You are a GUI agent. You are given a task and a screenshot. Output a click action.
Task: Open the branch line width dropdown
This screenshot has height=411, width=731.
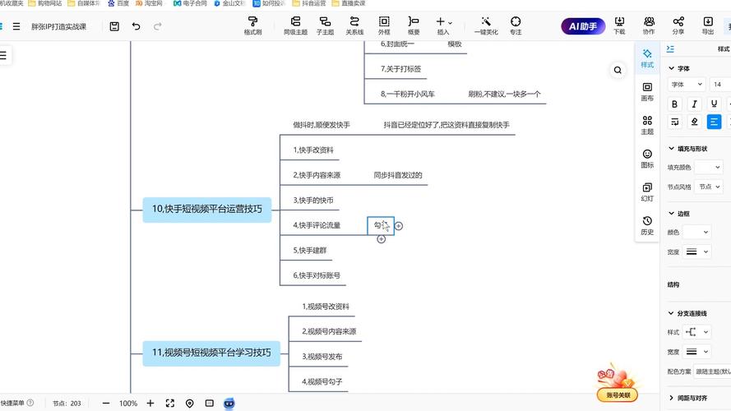coord(697,352)
